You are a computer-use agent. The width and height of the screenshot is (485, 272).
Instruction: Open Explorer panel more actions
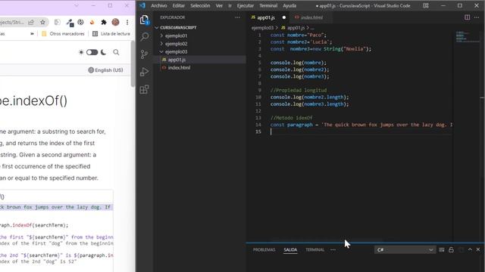coord(237,17)
